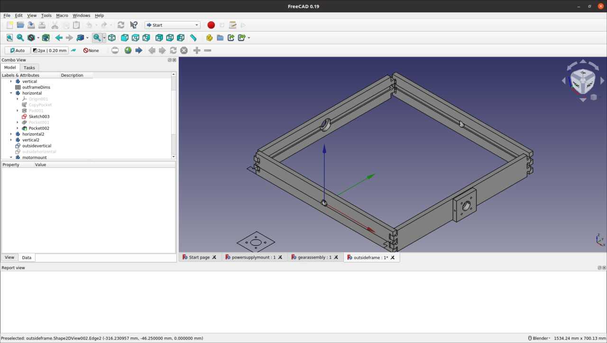Open the web page globe icon

pos(128,50)
